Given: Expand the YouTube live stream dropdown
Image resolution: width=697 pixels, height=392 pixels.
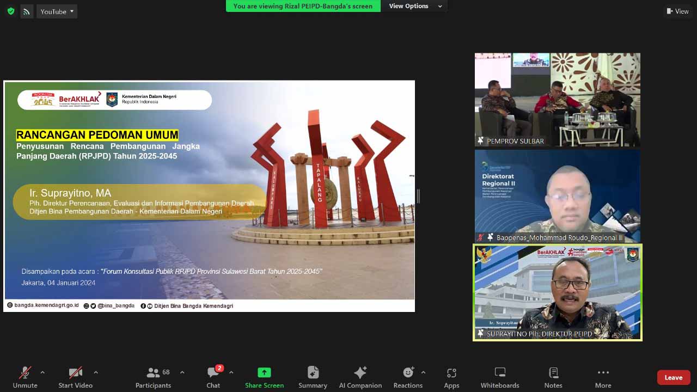Looking at the screenshot, I should pyautogui.click(x=57, y=11).
